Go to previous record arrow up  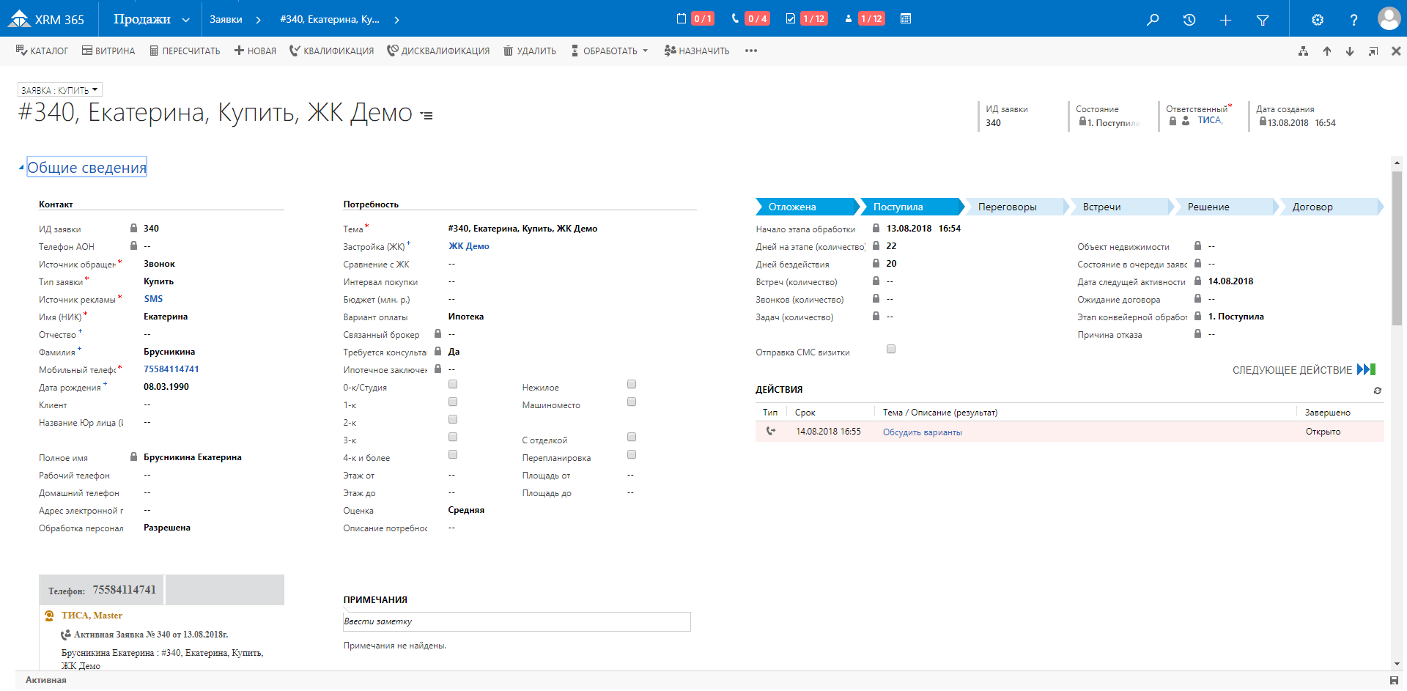[x=1327, y=51]
